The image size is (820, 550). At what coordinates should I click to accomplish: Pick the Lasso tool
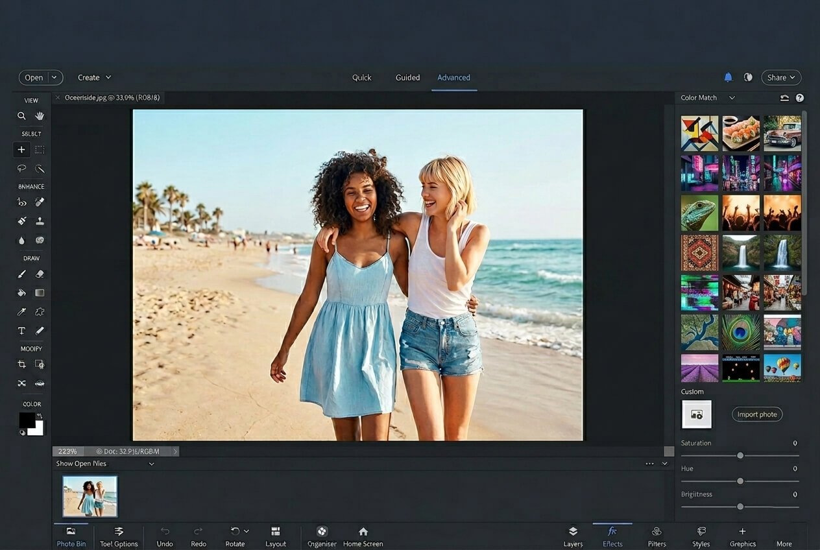click(21, 169)
